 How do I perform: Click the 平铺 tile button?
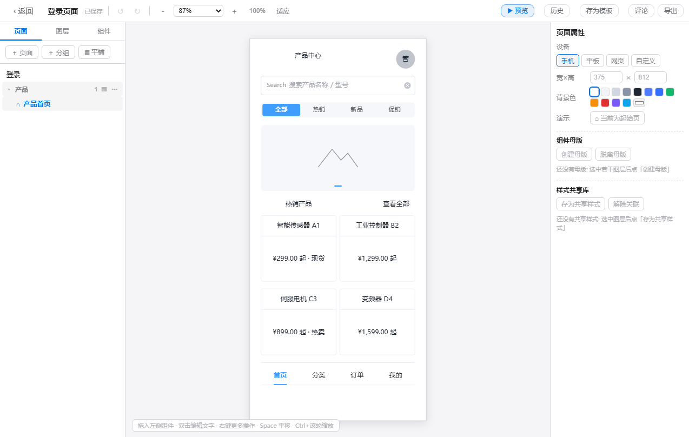tap(95, 52)
